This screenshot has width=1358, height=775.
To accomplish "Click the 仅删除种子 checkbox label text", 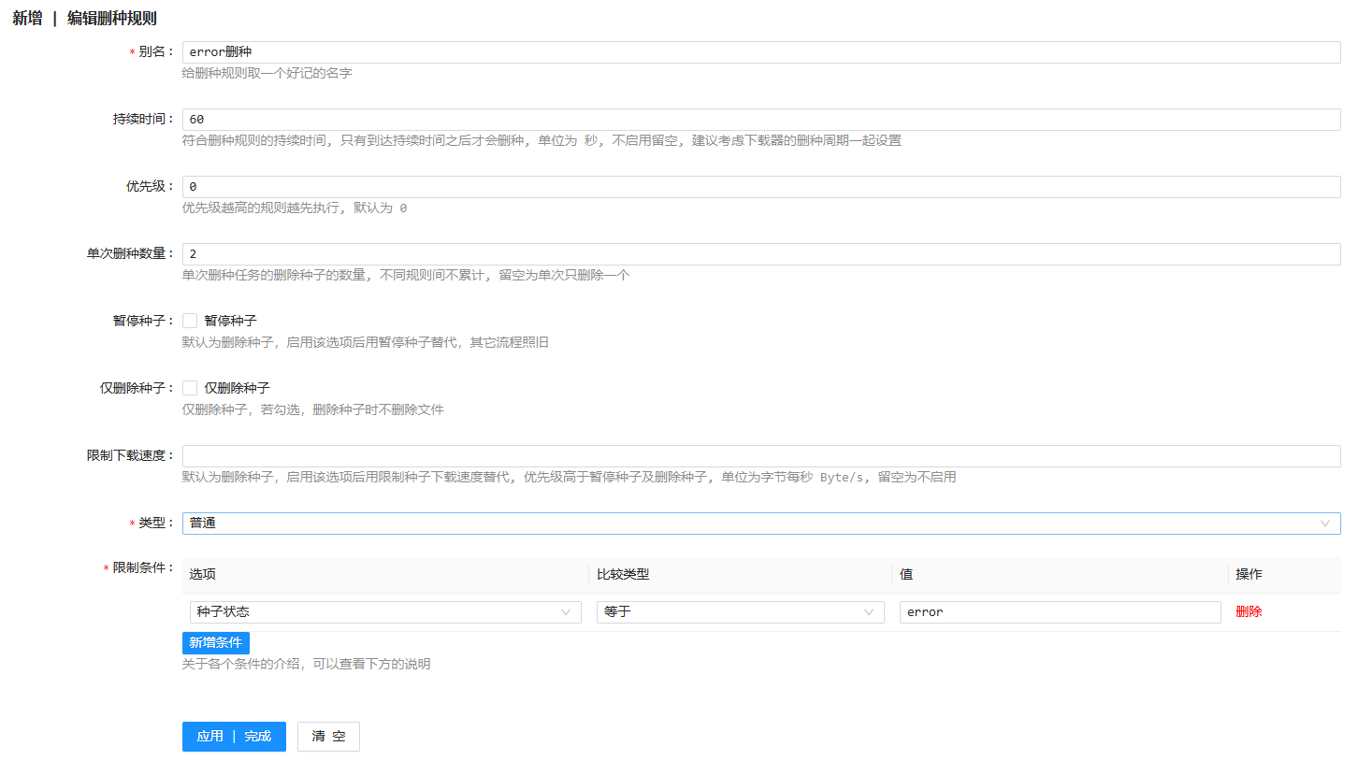I will 237,388.
